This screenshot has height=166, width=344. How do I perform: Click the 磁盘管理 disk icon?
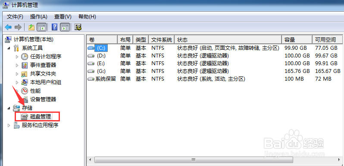25,117
